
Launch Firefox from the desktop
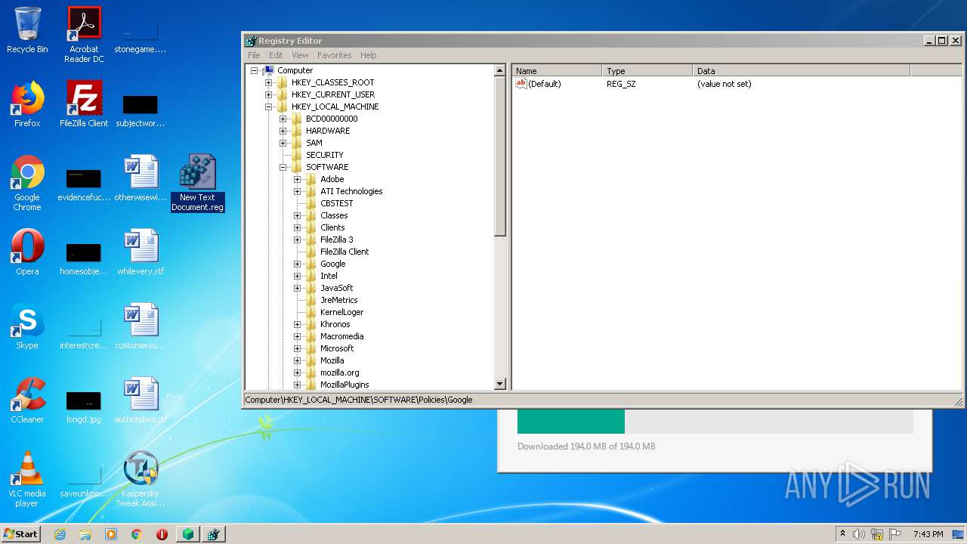click(x=27, y=104)
